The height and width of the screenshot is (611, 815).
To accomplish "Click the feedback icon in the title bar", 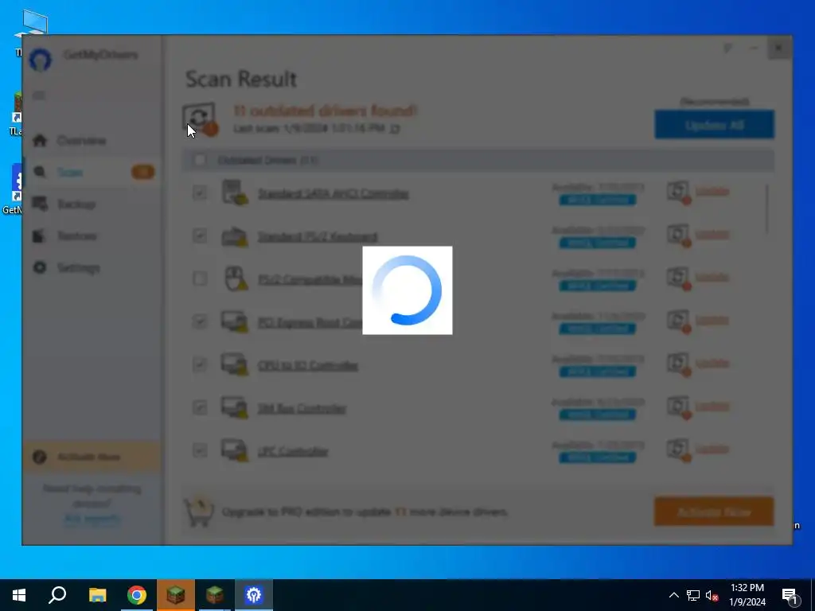I will (727, 49).
